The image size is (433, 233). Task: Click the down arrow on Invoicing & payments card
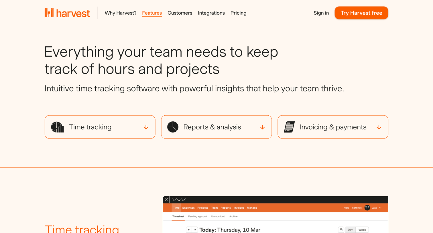(x=379, y=127)
